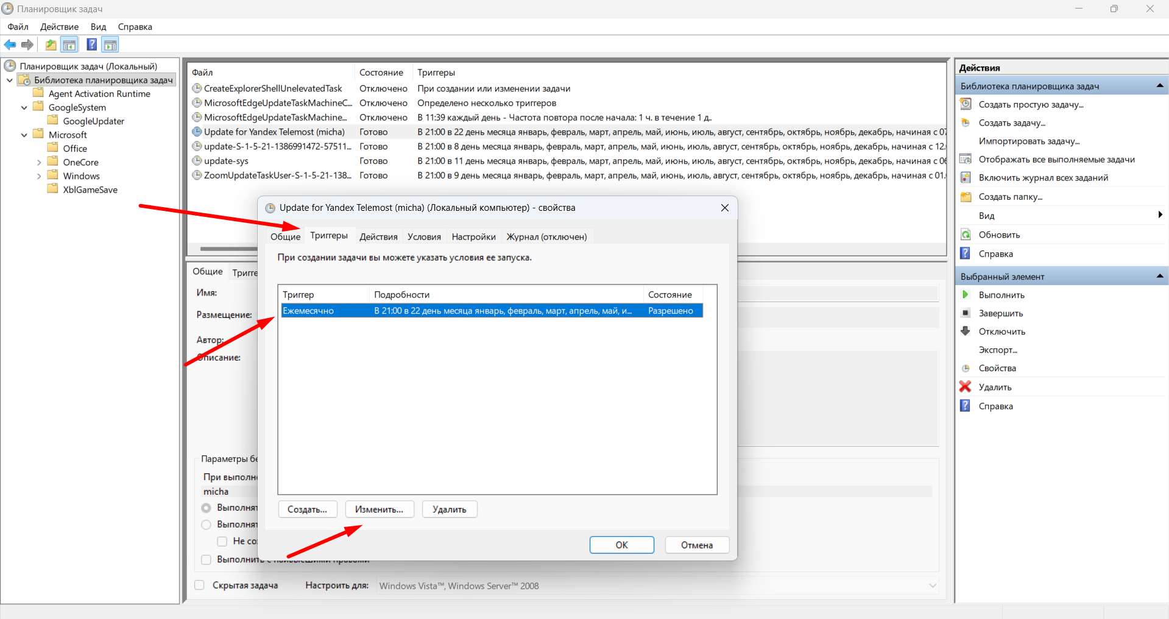Toggle the action pane toolbar icon
The width and height of the screenshot is (1169, 619).
(110, 44)
